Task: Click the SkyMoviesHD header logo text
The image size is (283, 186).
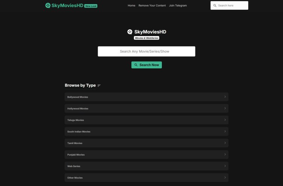Action: coord(67,6)
